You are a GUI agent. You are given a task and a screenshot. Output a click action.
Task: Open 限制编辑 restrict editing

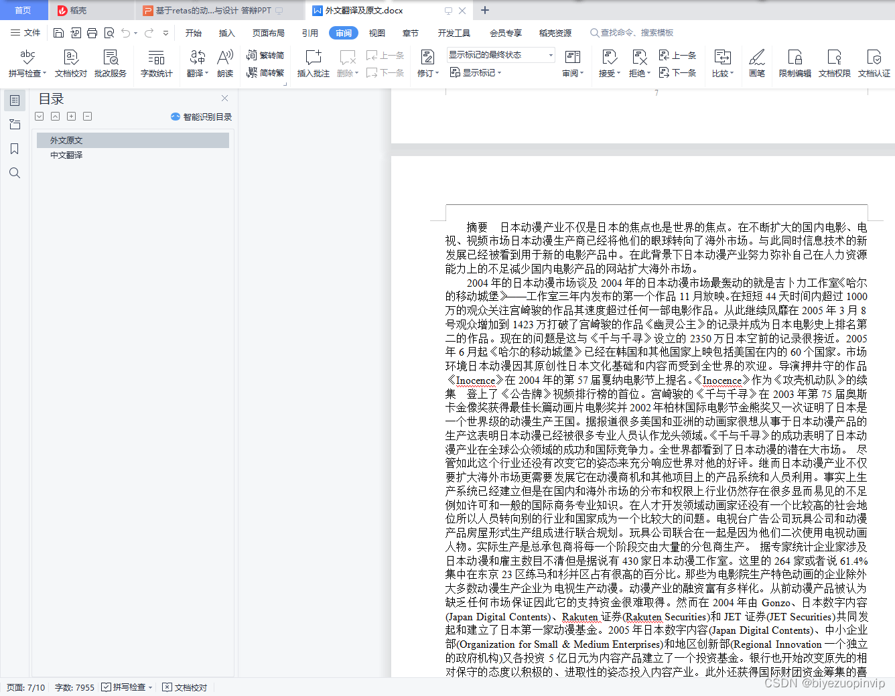[x=795, y=64]
